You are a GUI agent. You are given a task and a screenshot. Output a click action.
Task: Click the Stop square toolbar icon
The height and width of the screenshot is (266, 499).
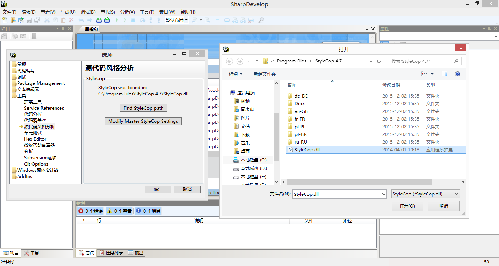[x=133, y=20]
